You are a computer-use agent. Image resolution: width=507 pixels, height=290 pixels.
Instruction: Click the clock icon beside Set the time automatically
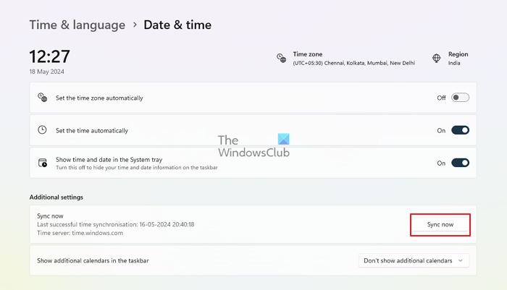(42, 130)
